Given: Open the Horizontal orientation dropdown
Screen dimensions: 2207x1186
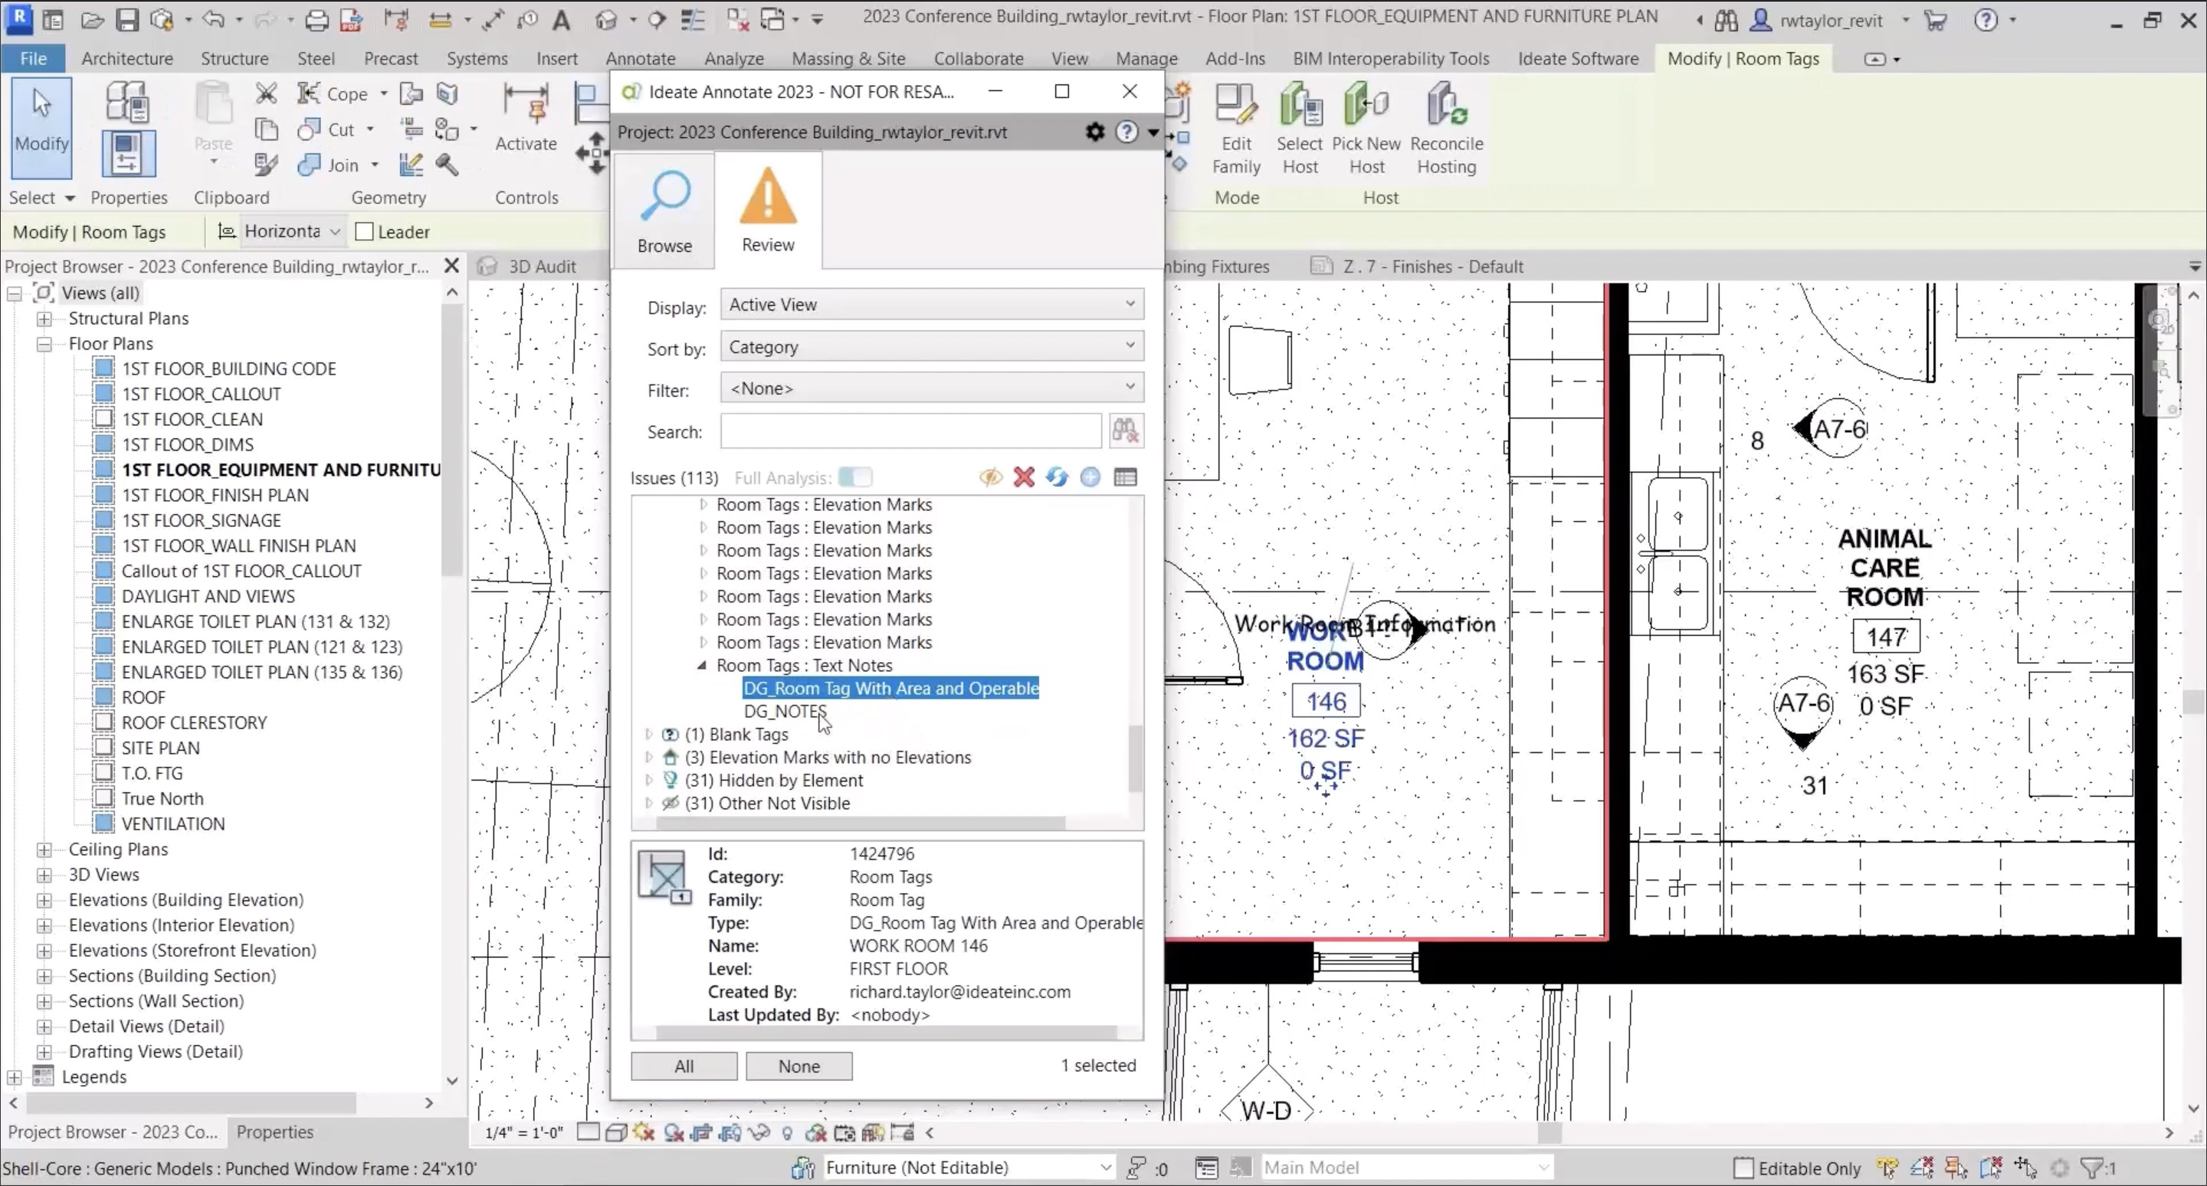Looking at the screenshot, I should point(292,231).
